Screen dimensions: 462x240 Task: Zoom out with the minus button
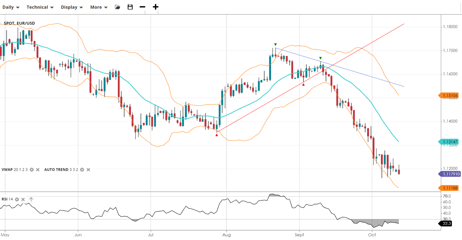[x=142, y=7]
